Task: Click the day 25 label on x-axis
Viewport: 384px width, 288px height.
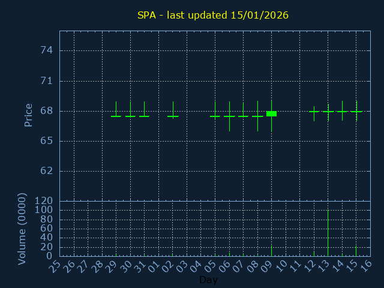Action: click(x=55, y=267)
